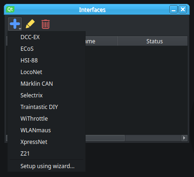Screen dimensions: 194x177
Task: Select the WLANmaus menu entry
Action: 47,130
